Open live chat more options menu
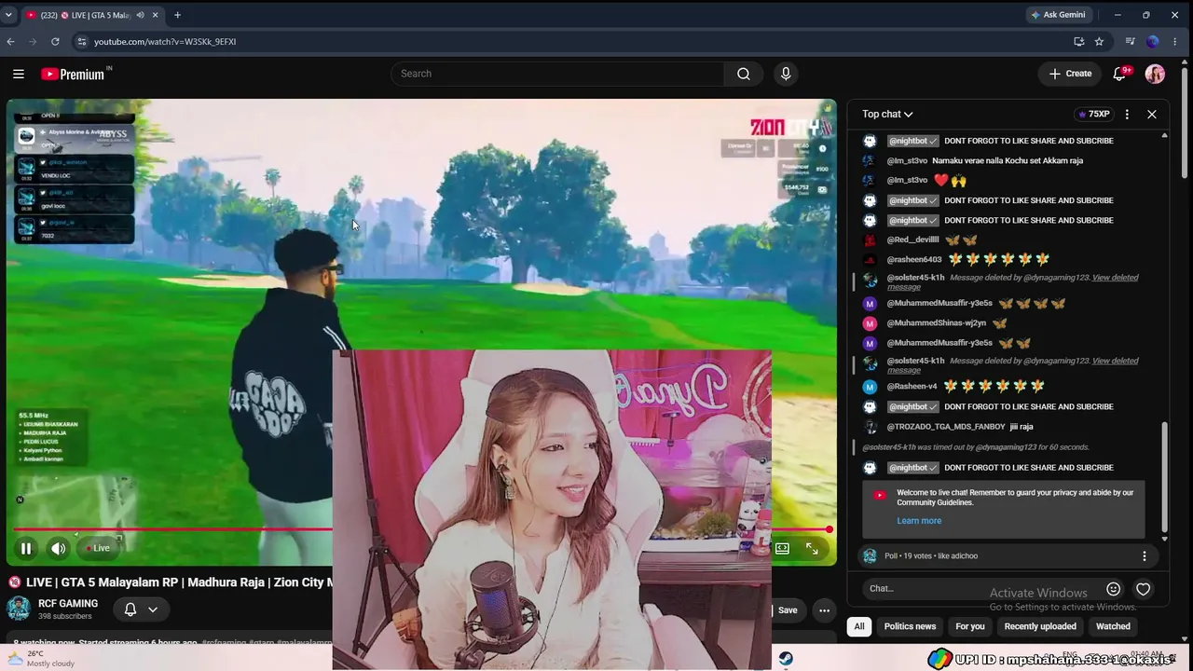The image size is (1193, 671). (x=1127, y=114)
